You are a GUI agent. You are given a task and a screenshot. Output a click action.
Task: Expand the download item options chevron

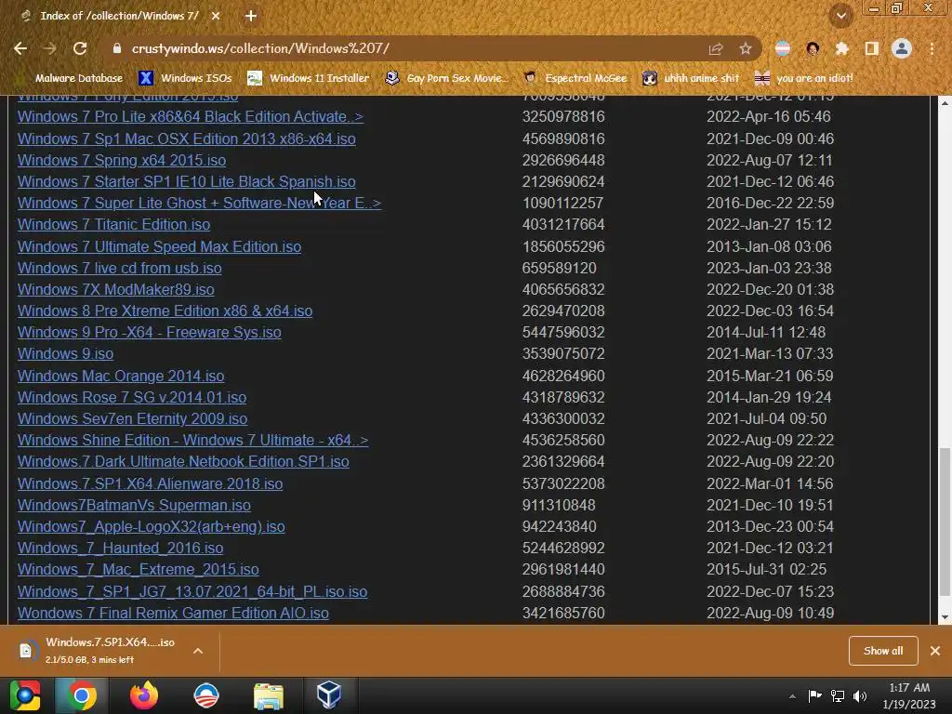tap(198, 651)
